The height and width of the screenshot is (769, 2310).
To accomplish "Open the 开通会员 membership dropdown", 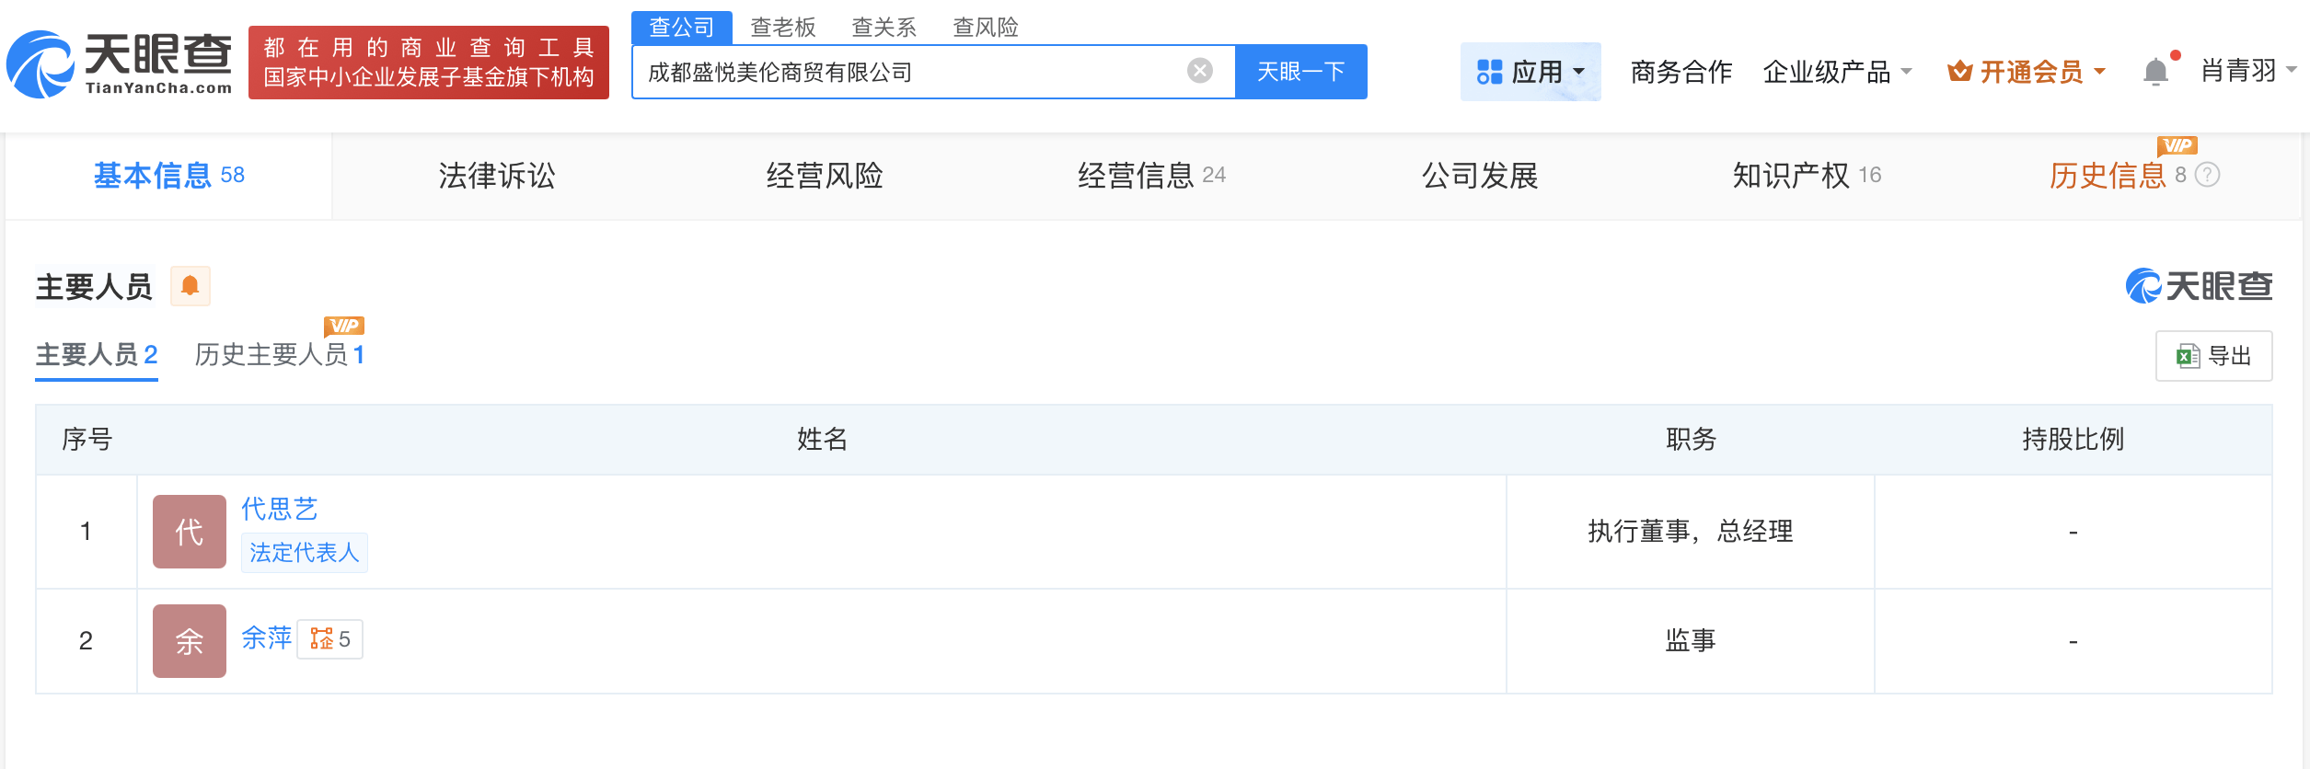I will (2026, 72).
